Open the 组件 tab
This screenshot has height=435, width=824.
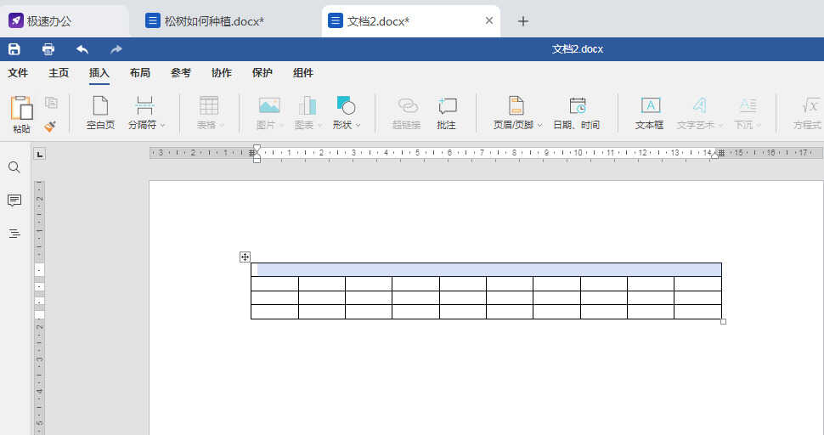[x=302, y=73]
